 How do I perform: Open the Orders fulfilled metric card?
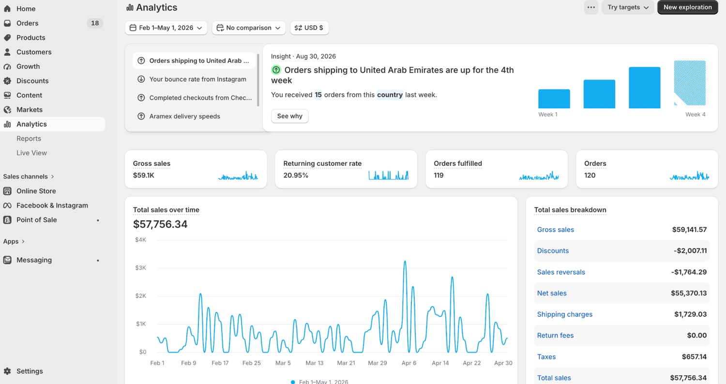click(497, 169)
